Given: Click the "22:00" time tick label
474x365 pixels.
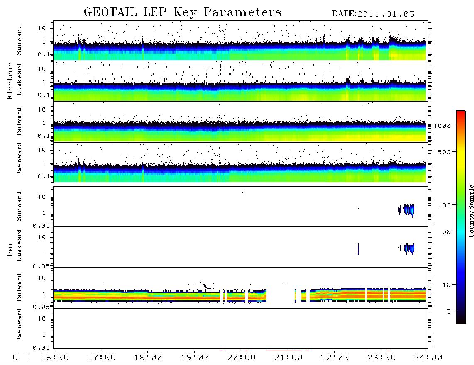Looking at the screenshot, I should 335,358.
